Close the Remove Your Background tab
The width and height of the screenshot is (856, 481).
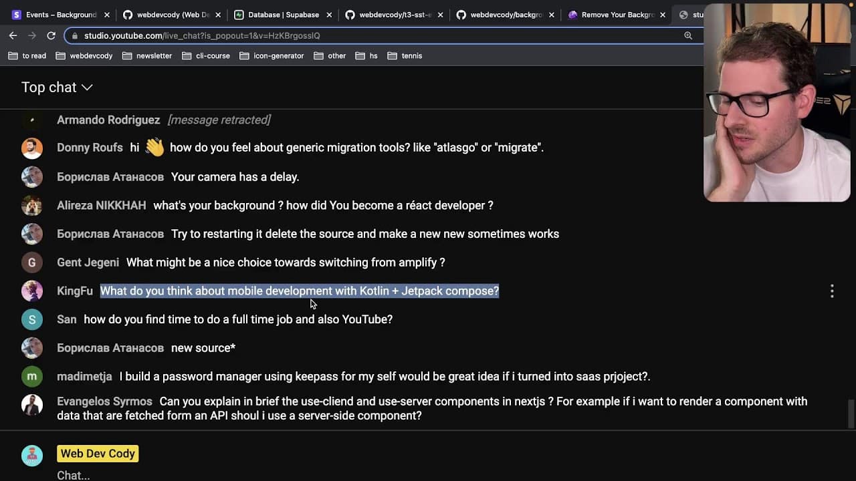click(x=663, y=15)
